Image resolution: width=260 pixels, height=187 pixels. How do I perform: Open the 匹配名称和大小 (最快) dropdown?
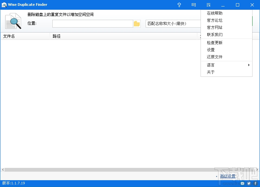[x=172, y=23]
